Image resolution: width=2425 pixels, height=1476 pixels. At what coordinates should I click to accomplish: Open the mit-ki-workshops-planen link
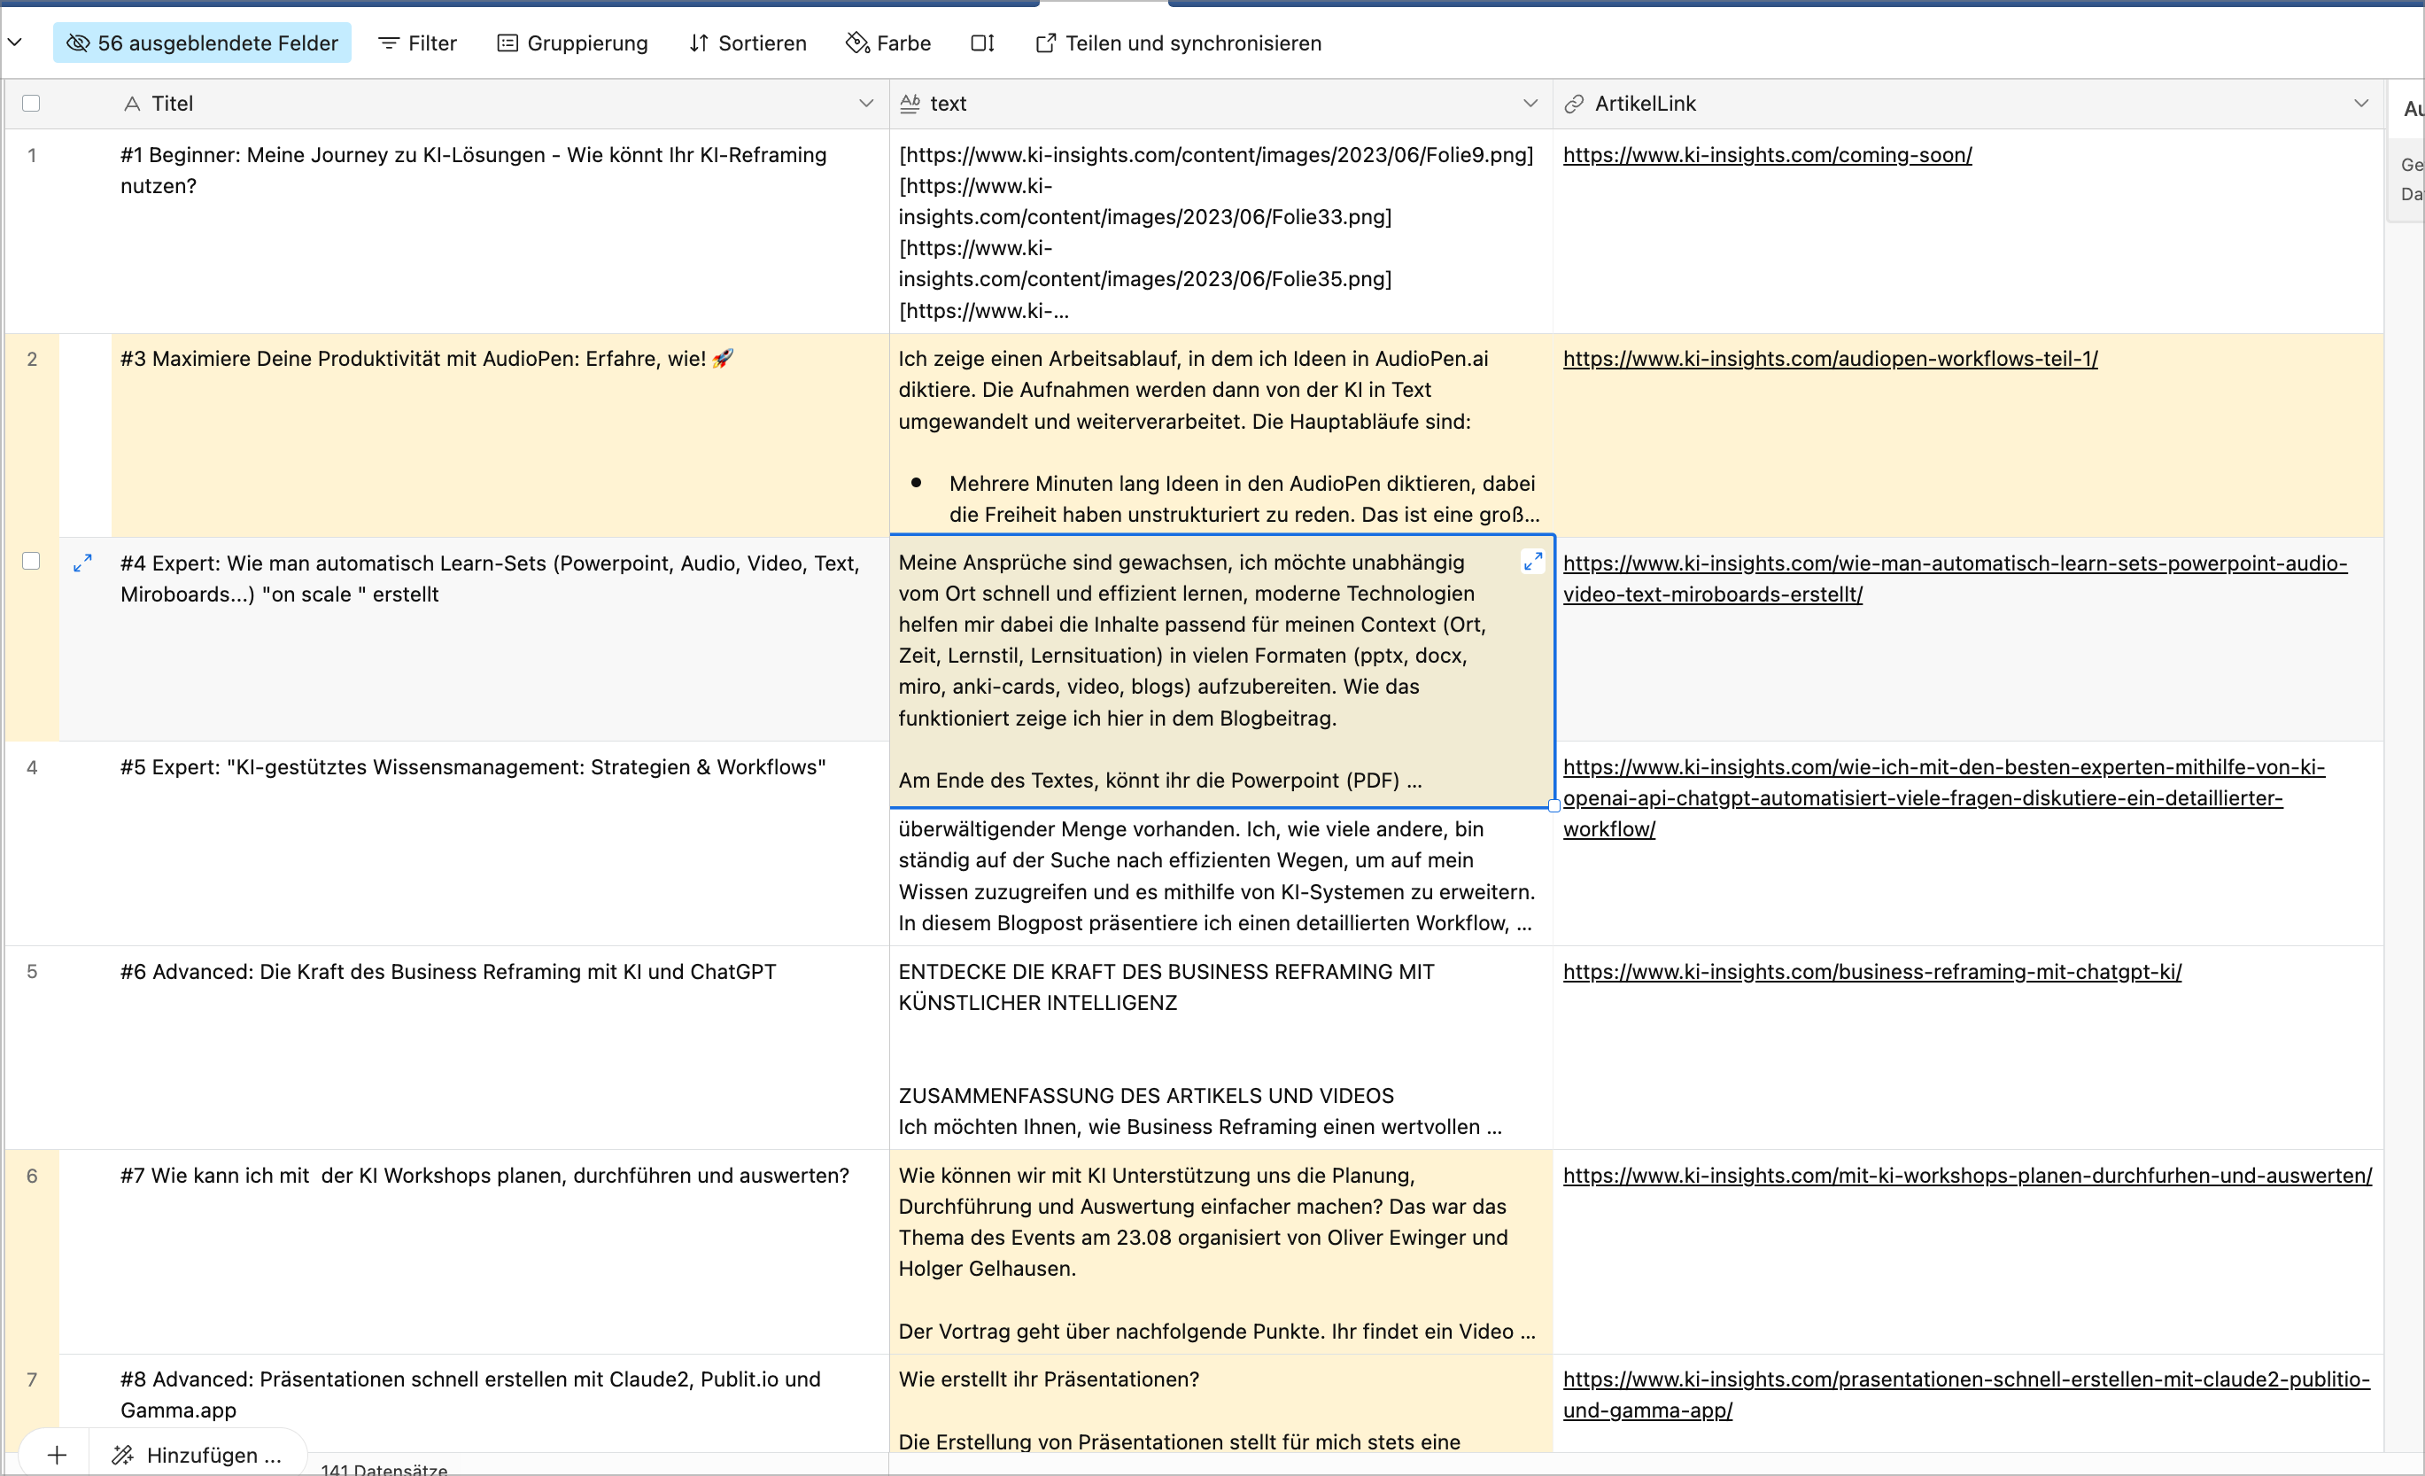[x=1967, y=1176]
